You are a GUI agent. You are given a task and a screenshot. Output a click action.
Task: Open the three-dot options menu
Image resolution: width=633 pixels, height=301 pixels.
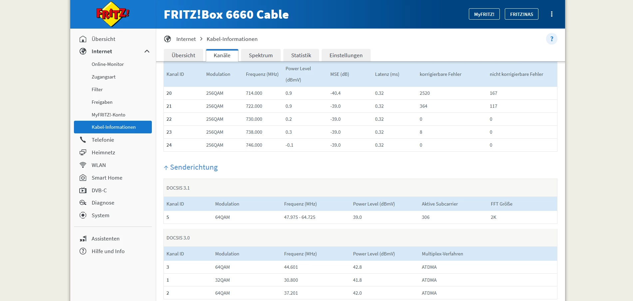point(552,14)
